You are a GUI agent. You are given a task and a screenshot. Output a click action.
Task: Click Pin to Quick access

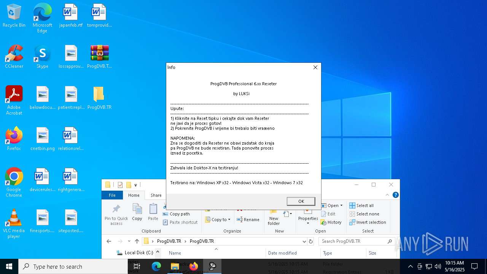(x=116, y=214)
